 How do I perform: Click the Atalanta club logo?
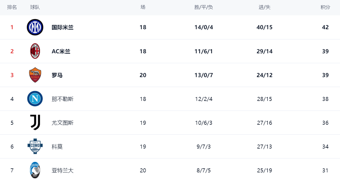tap(35, 170)
